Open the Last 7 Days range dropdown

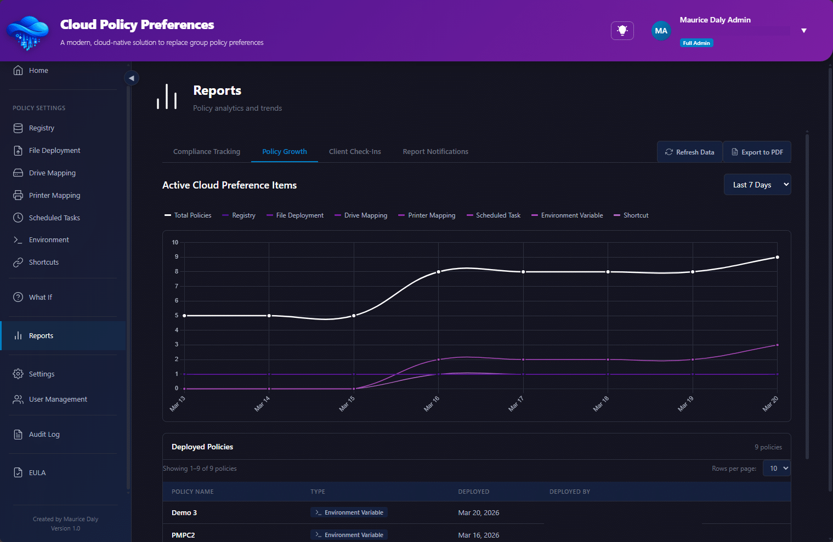tap(757, 185)
